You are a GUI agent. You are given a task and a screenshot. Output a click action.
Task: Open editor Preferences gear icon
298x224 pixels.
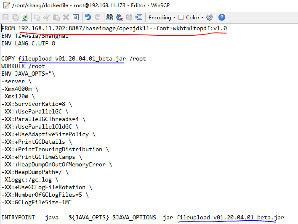pos(210,17)
